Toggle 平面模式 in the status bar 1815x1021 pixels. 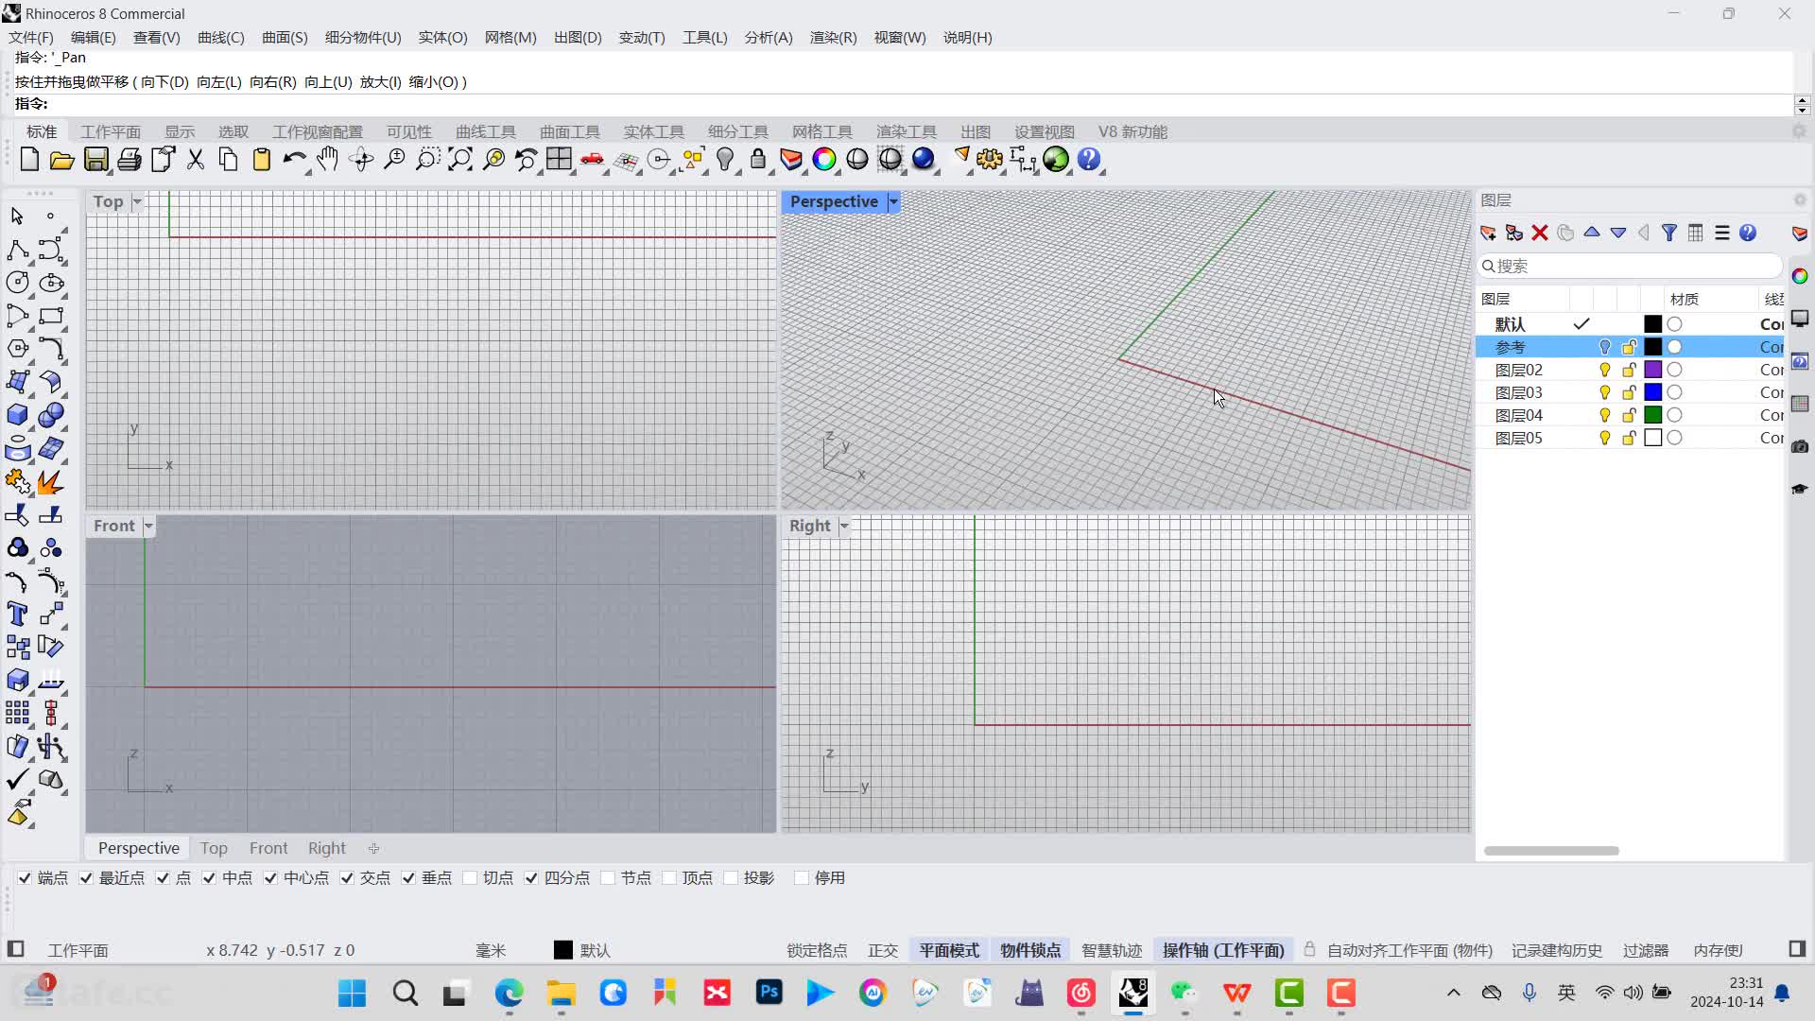click(x=949, y=950)
